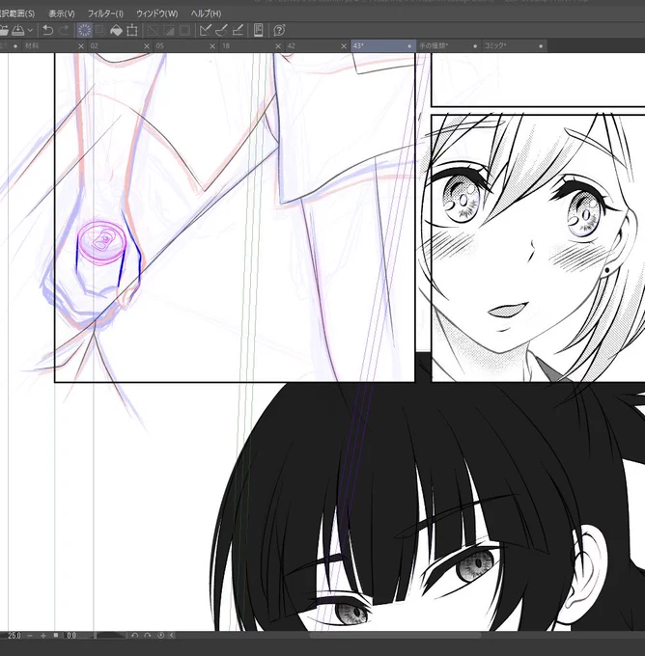The width and height of the screenshot is (645, 656).
Task: Close the 材料 tab
Action: (81, 46)
